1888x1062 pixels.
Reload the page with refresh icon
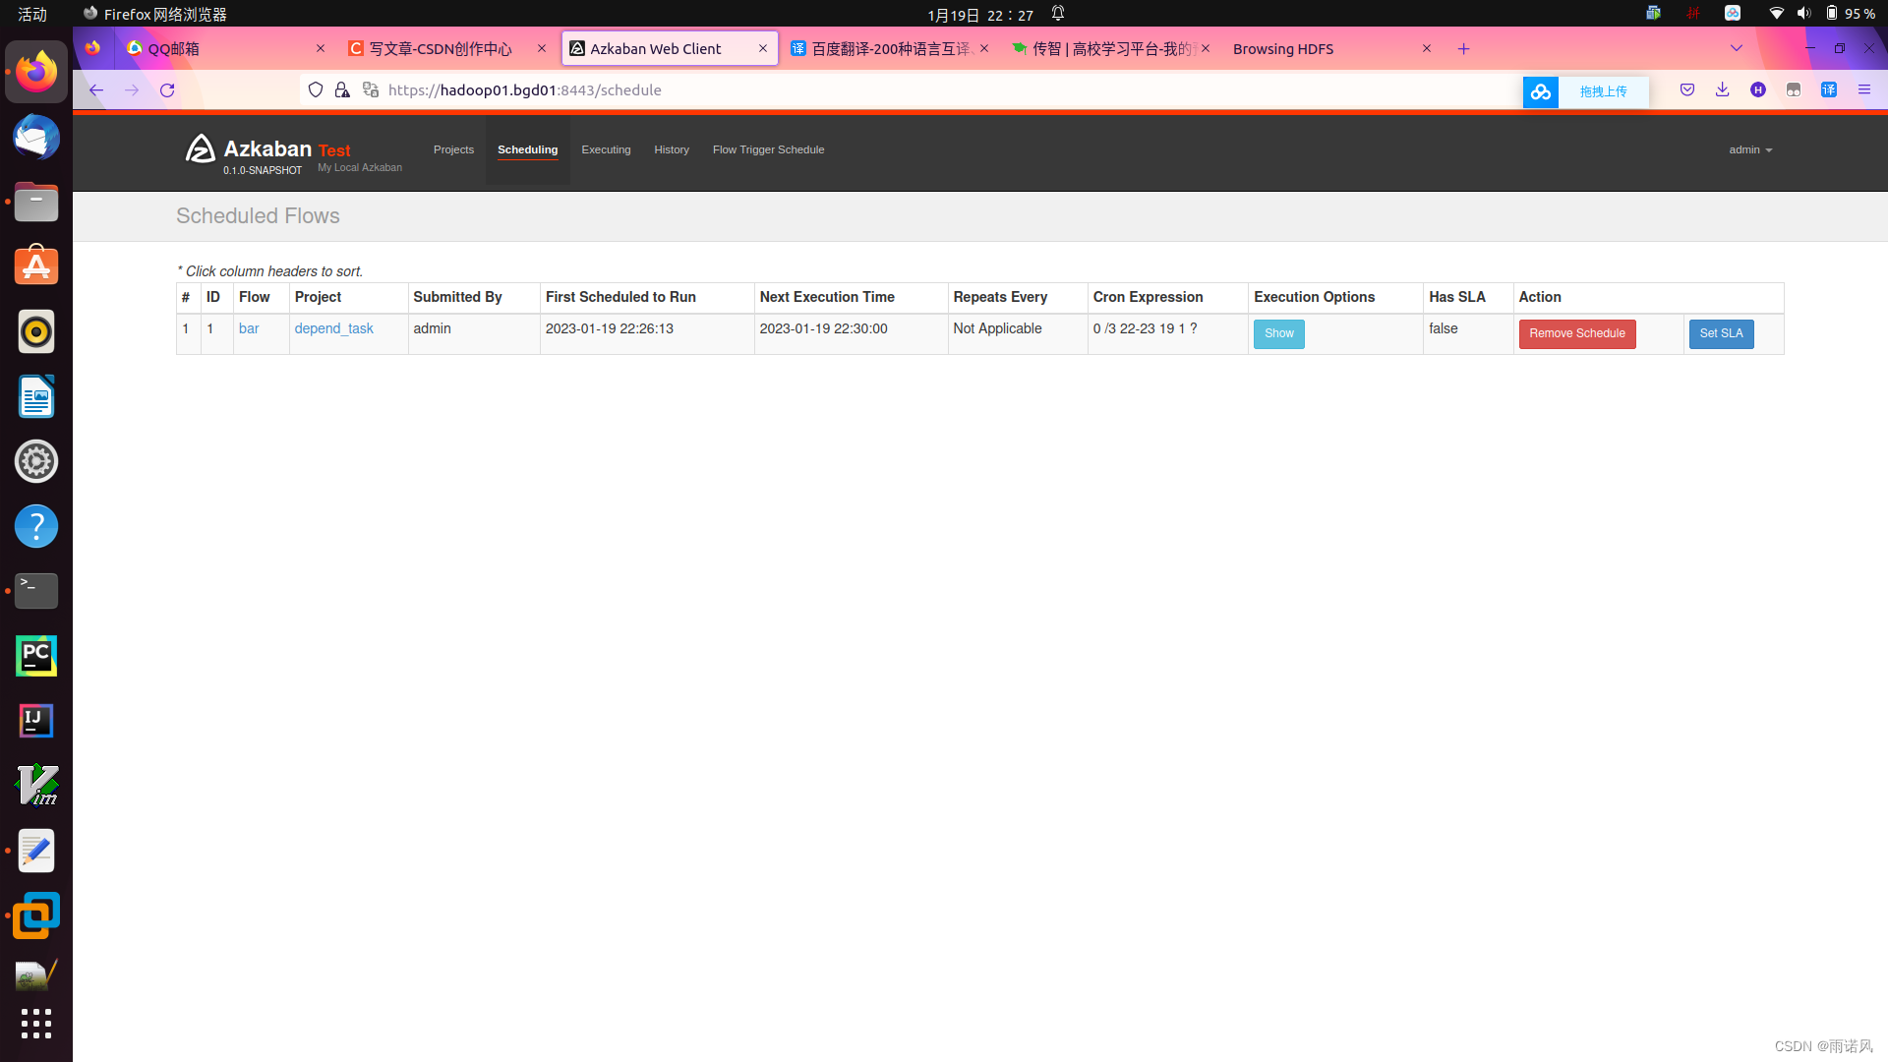[167, 90]
